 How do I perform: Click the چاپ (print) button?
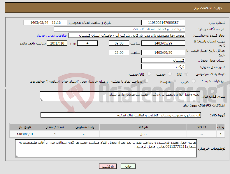[128, 166]
